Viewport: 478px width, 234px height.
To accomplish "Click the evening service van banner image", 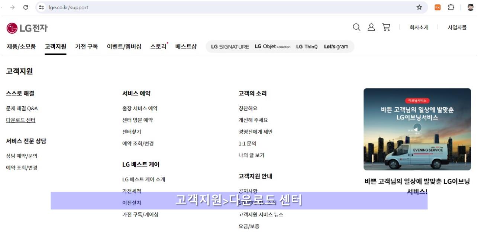I will (x=417, y=129).
